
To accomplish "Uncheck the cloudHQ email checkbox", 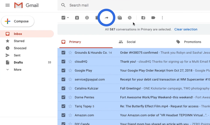I will [63, 62].
